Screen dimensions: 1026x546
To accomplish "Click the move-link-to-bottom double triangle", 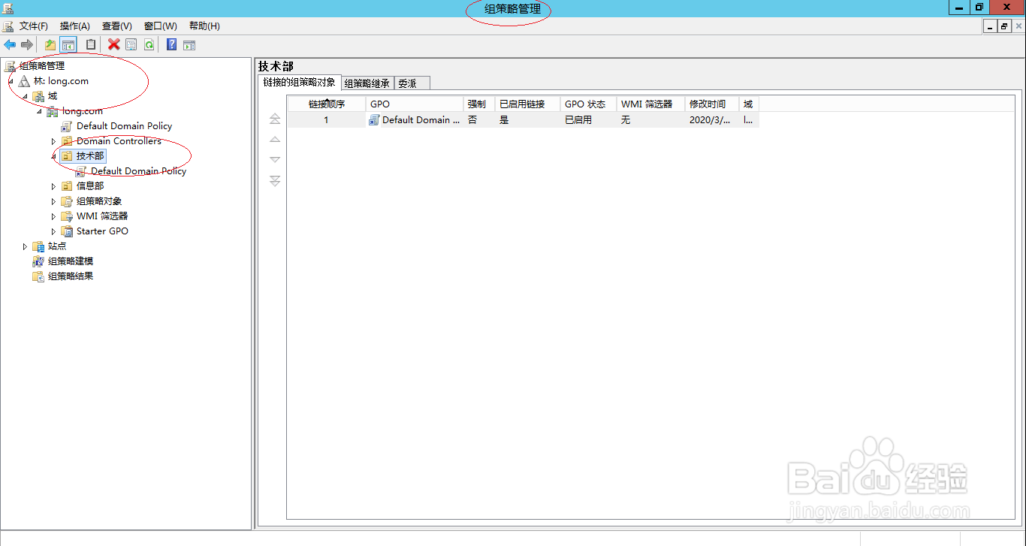I will click(x=275, y=180).
